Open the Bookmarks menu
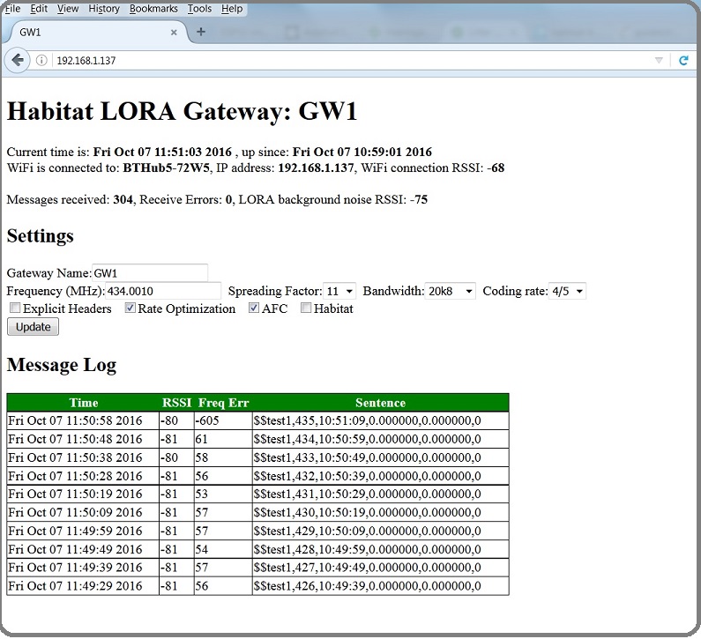 153,9
